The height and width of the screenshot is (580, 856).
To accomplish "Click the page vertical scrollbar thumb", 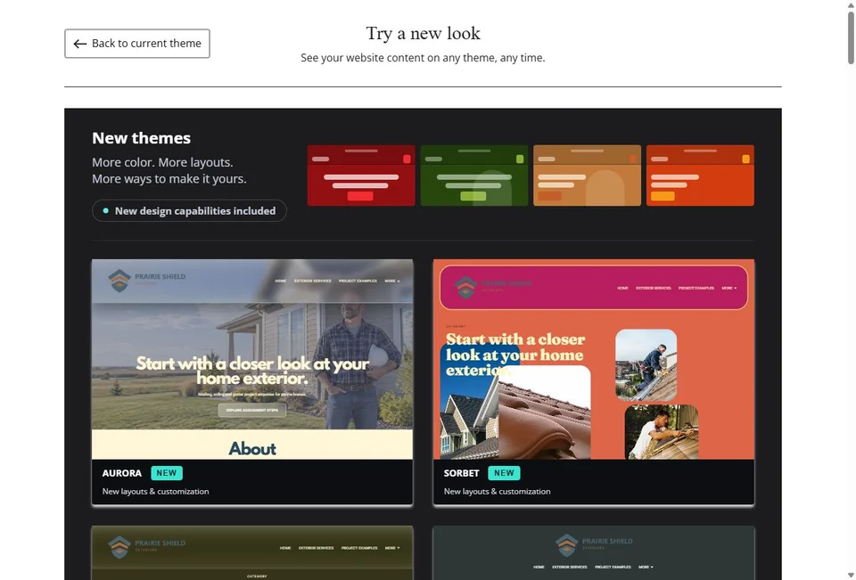I will click(x=851, y=37).
